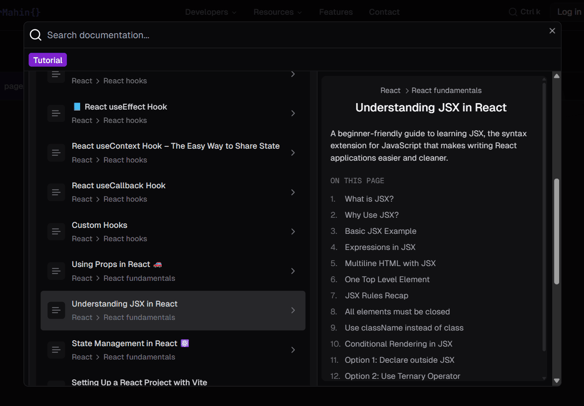Jump to Basic JSX Example section
Viewport: 584px width, 406px height.
[x=380, y=231]
